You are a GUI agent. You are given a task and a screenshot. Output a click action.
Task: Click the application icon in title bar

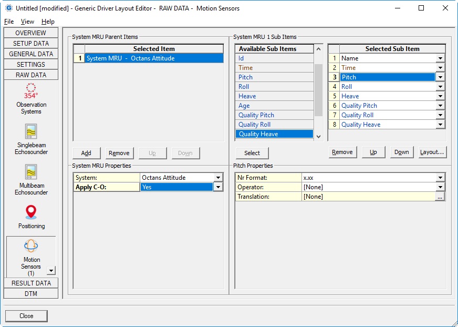point(8,8)
